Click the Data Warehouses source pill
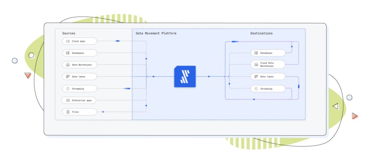This screenshot has height=158, width=370. pyautogui.click(x=79, y=65)
